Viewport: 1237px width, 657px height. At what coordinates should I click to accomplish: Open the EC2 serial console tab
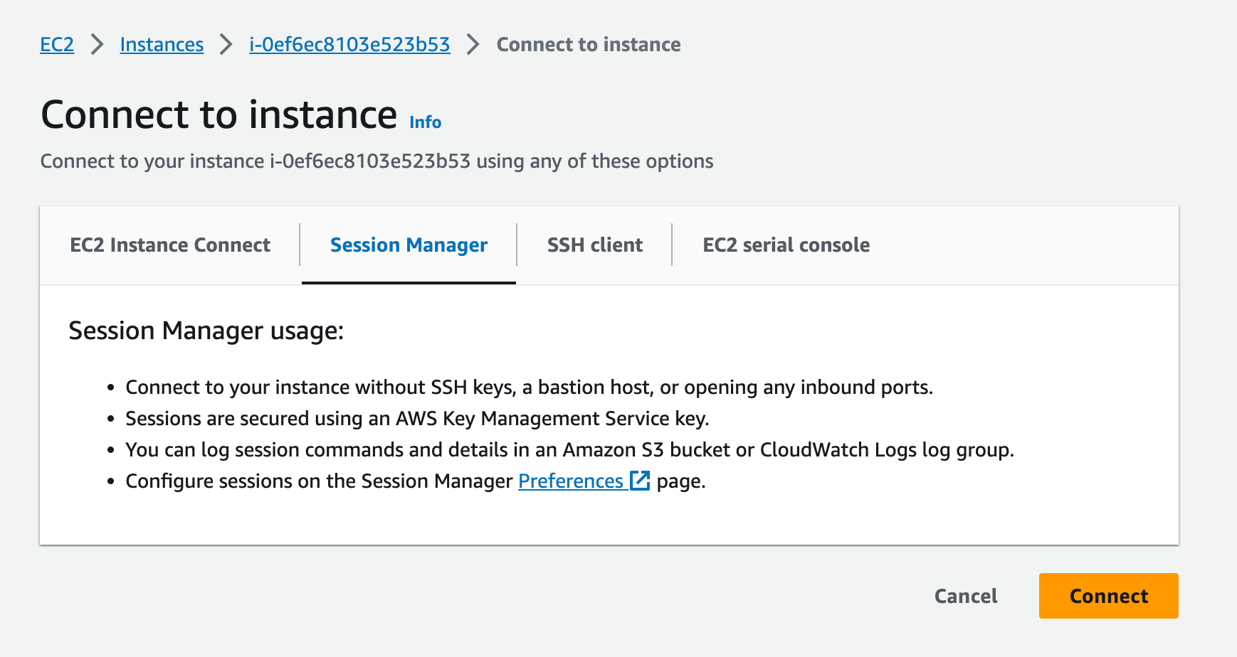click(x=786, y=245)
